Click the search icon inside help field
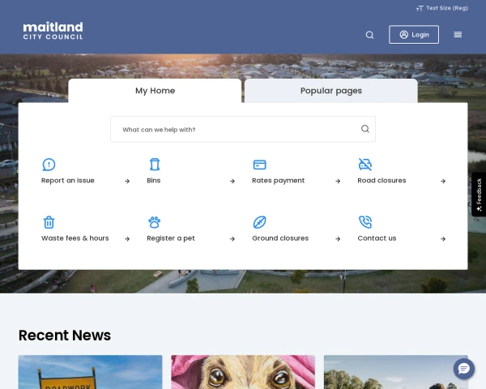486x389 pixels. (365, 129)
